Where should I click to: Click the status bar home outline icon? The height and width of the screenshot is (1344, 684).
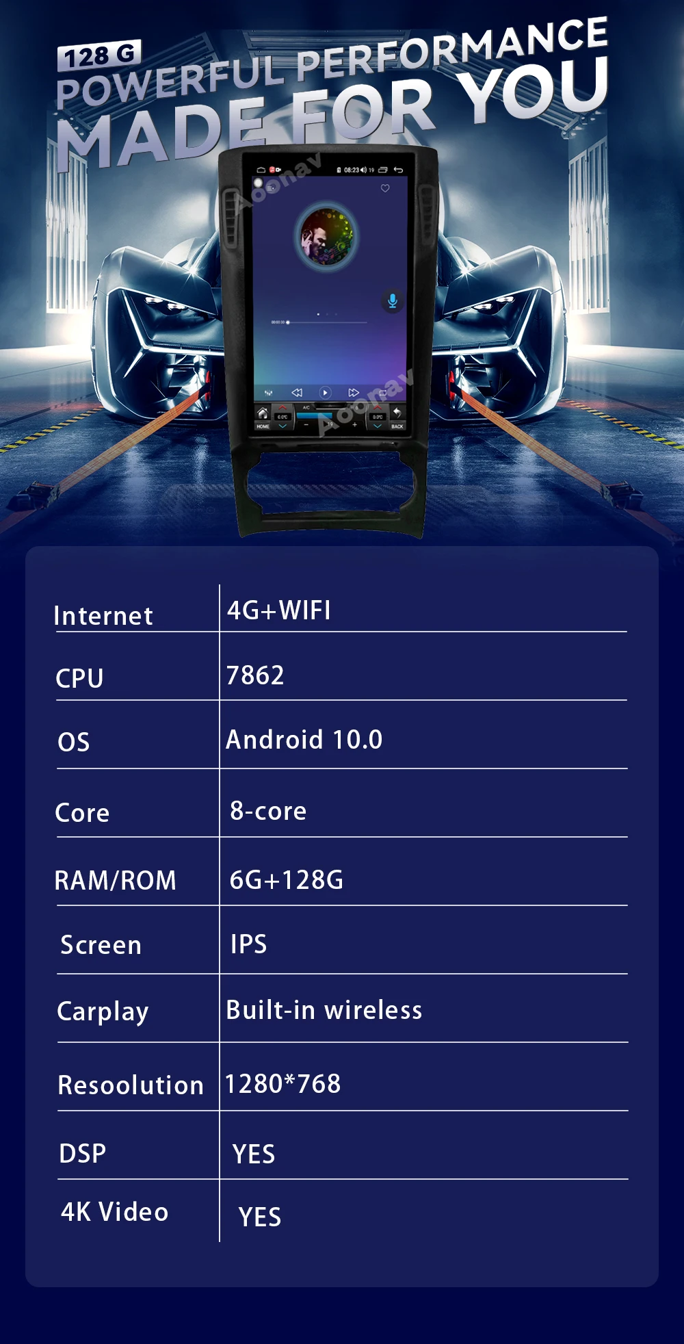[261, 170]
